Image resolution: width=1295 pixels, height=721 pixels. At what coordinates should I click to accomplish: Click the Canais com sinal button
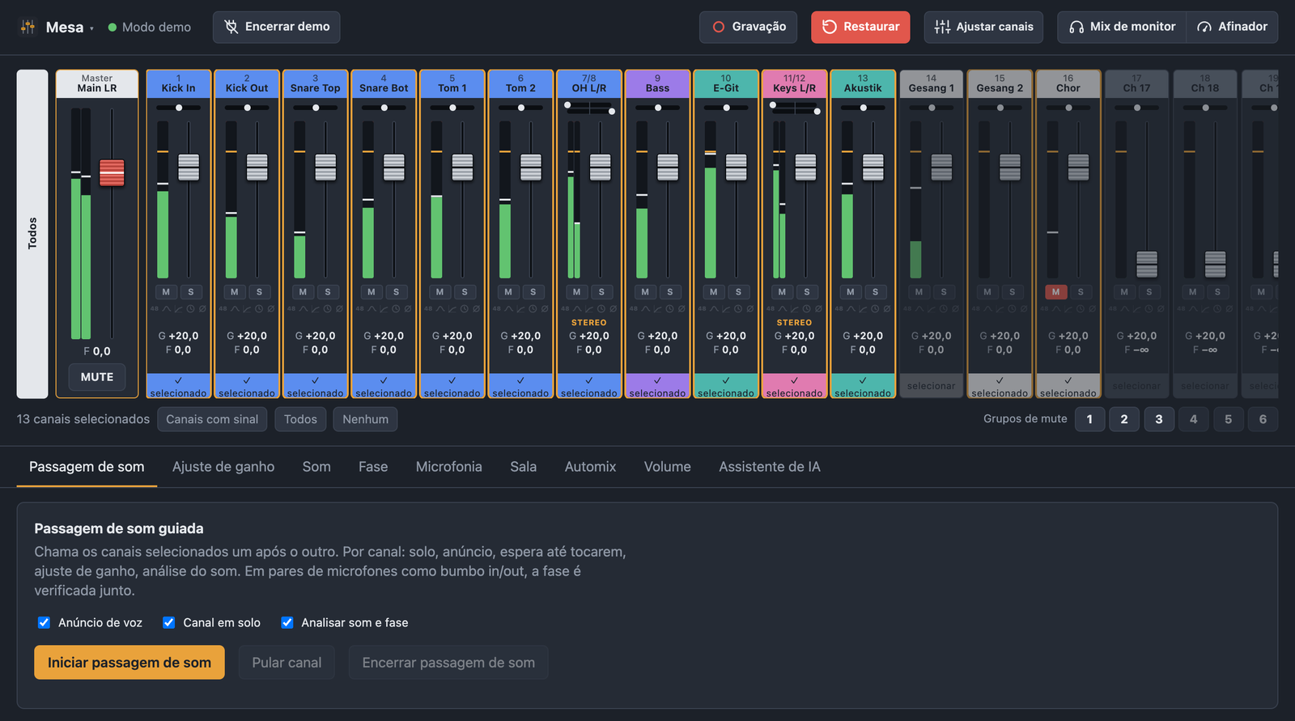[212, 419]
